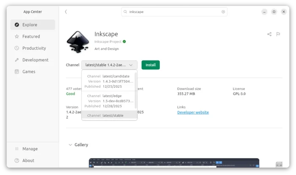Click the report flag icon

(x=278, y=34)
